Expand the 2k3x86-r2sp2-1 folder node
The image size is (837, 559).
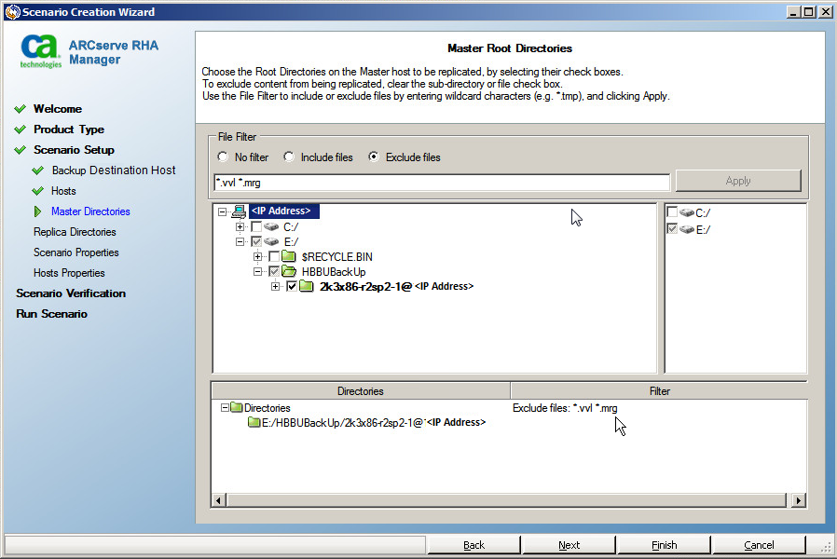coord(275,287)
